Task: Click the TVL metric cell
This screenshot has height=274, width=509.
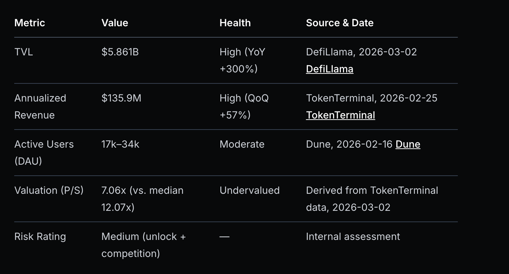Action: 23,52
